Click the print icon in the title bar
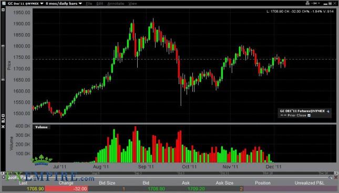The image size is (339, 193). coord(307,3)
